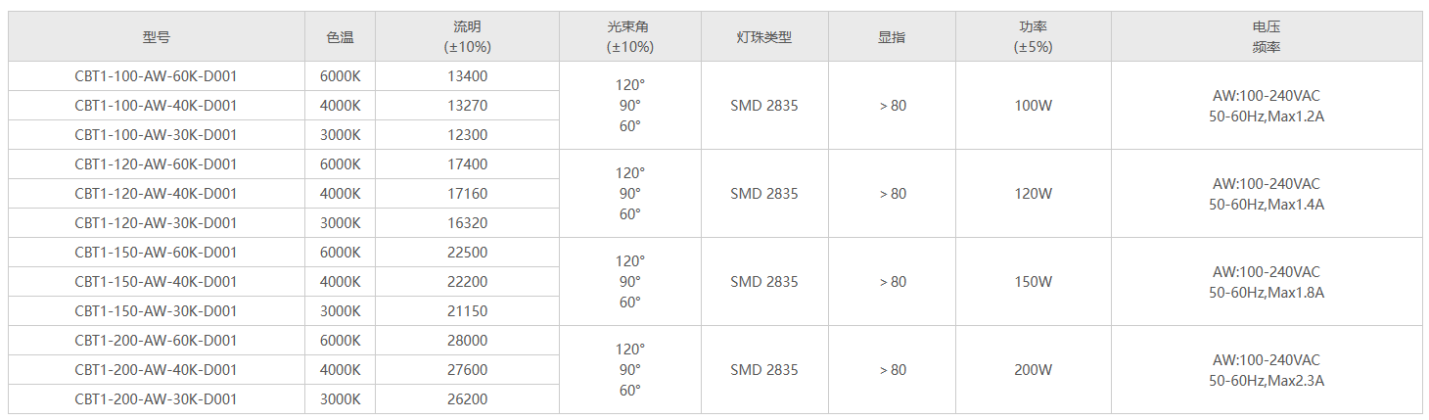Select model CBT1-120-AW-40K-D001

pyautogui.click(x=156, y=194)
